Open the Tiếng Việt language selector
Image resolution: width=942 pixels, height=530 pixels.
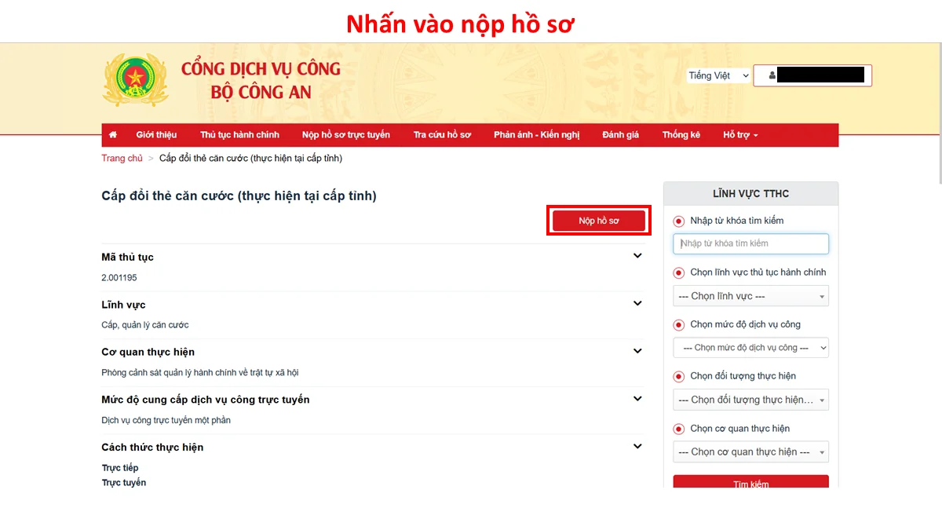(x=718, y=75)
